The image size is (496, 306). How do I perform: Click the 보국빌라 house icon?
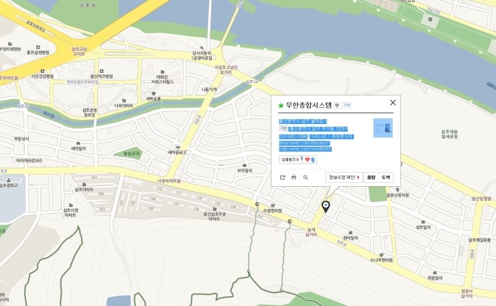pos(245,165)
